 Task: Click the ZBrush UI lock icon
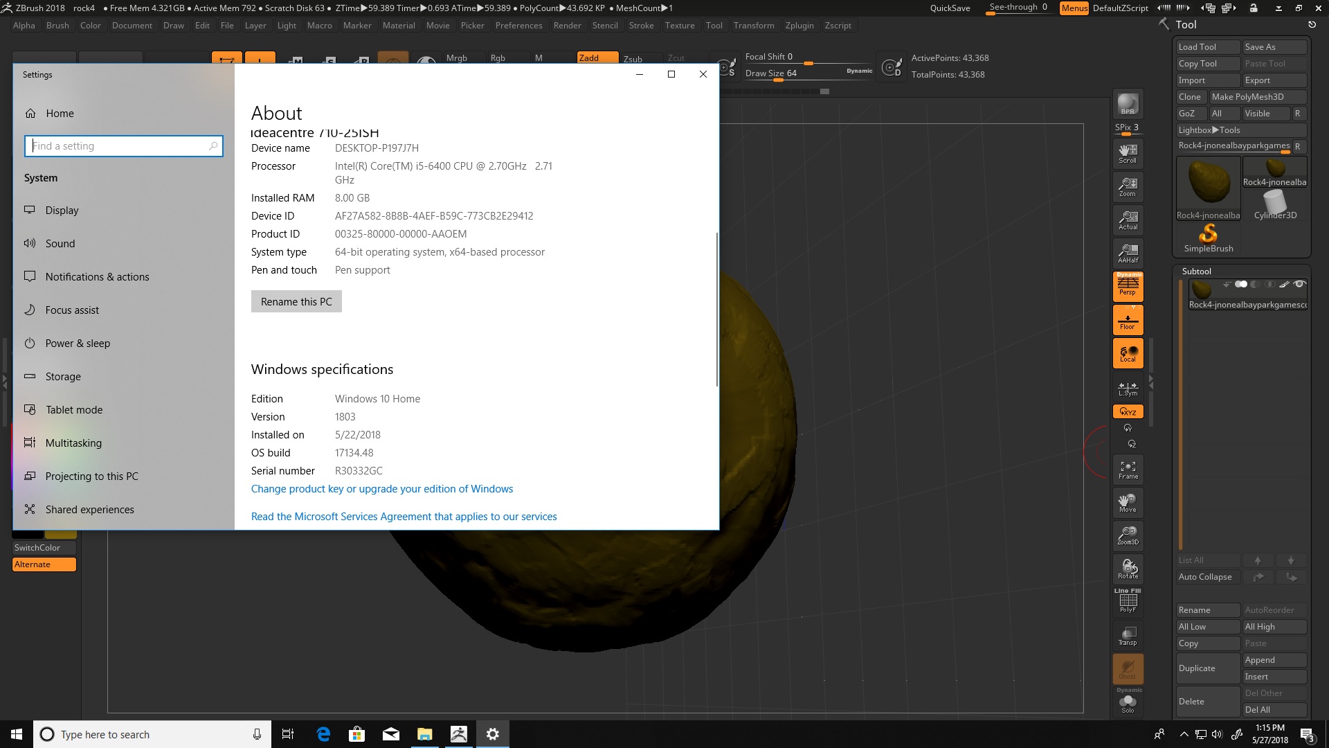1254,8
